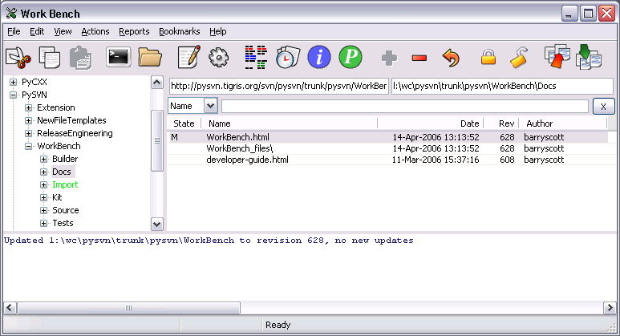
Task: Expand the NewFileTemplates tree node
Action: click(x=28, y=120)
